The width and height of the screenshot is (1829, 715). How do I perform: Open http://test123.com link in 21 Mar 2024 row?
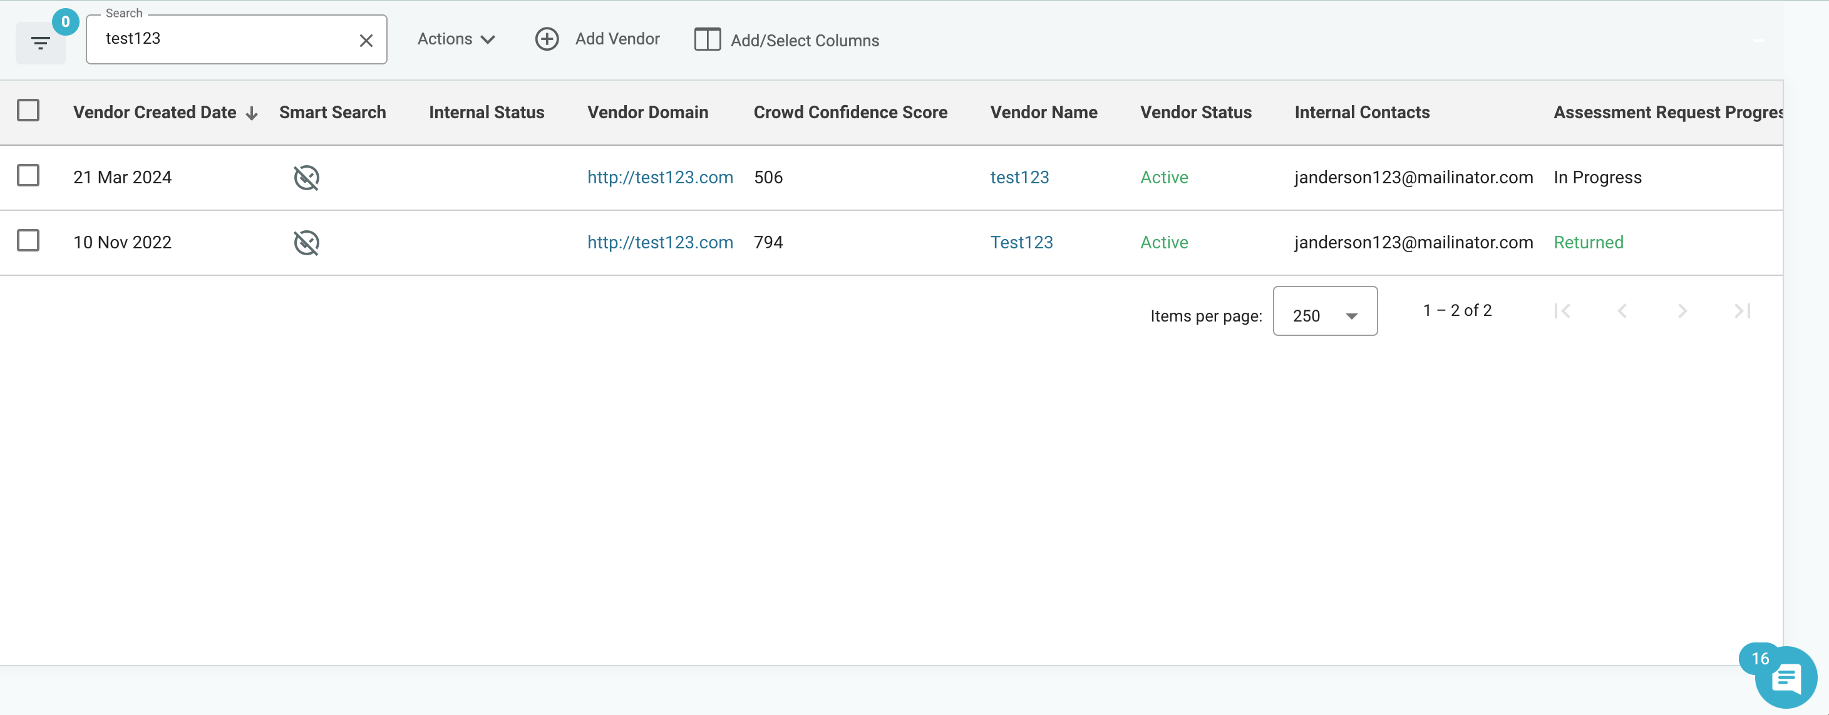tap(659, 177)
